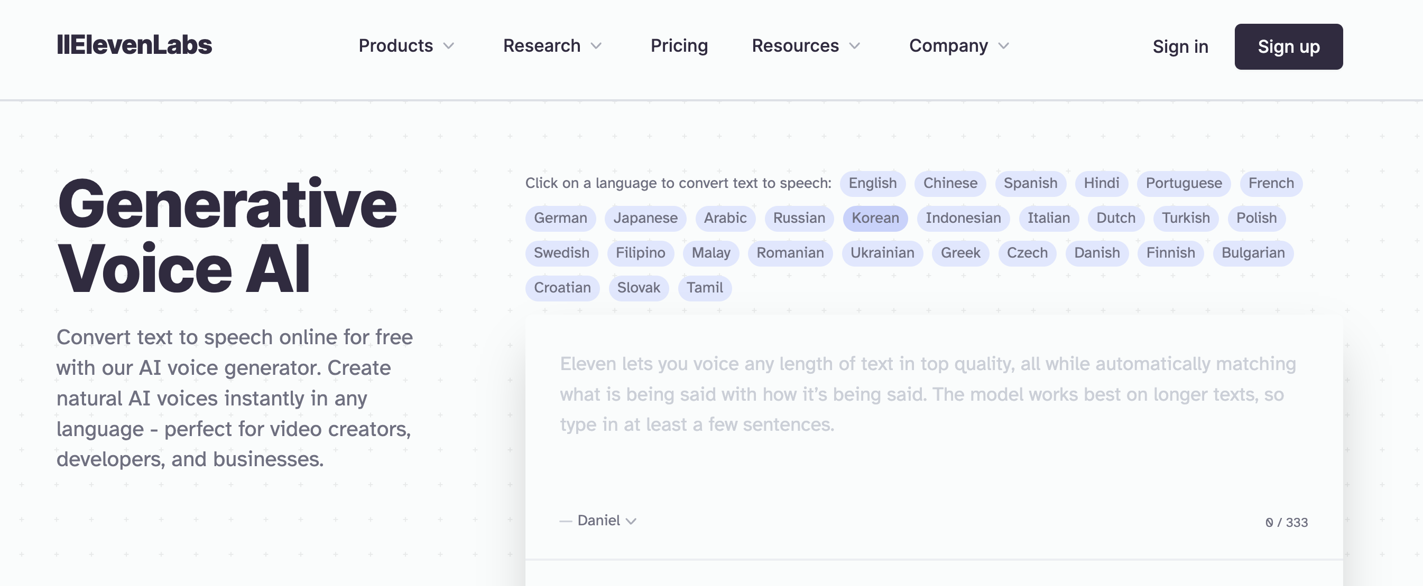1423x586 pixels.
Task: Pick the Greek language chip
Action: point(960,253)
